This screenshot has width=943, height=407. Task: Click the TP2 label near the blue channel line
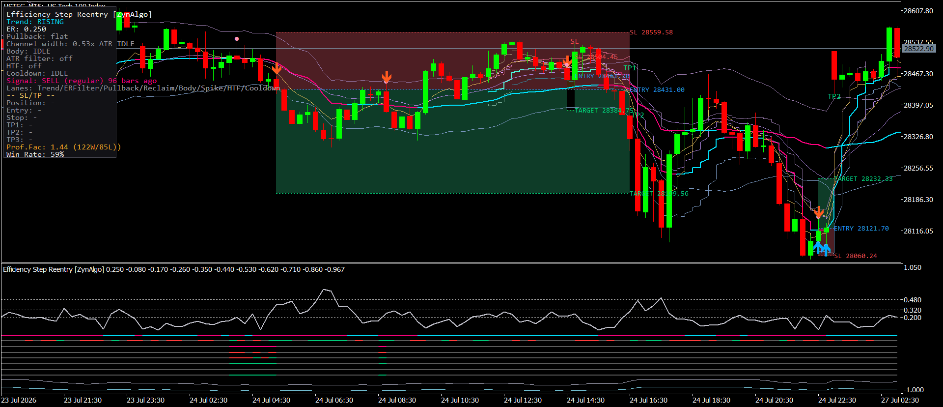(x=834, y=96)
